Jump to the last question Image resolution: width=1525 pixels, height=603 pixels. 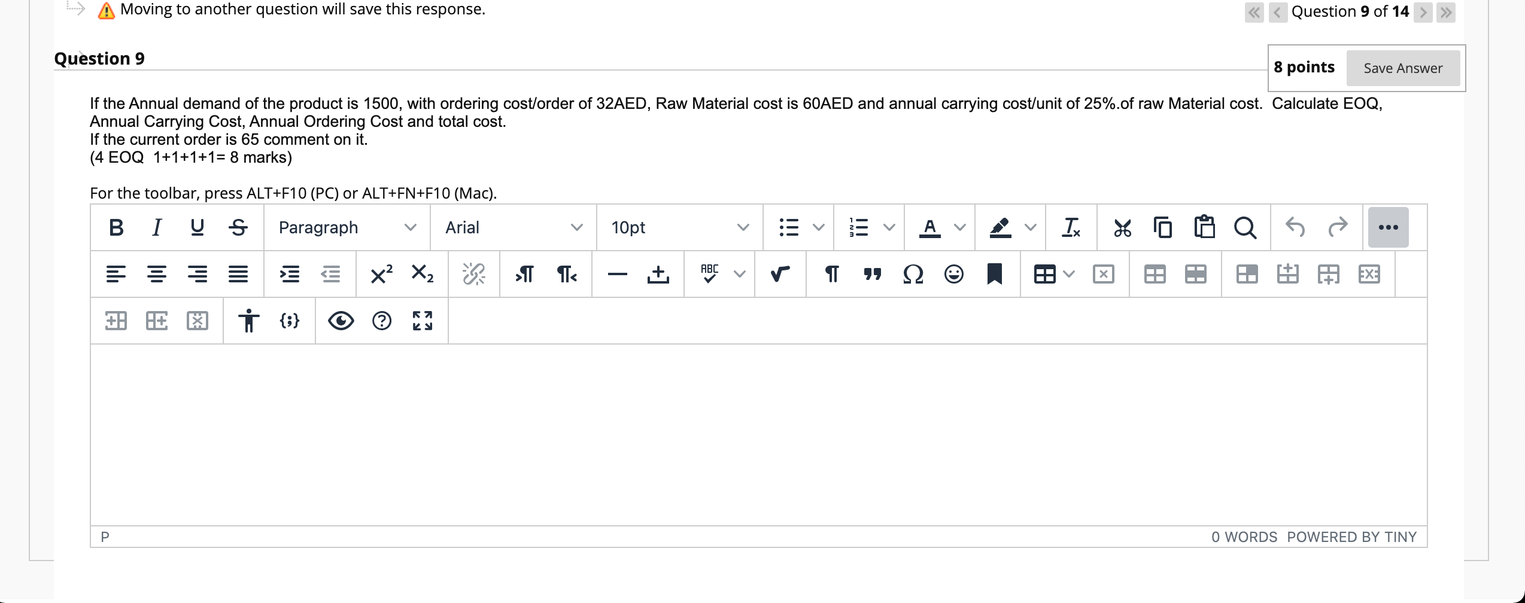pyautogui.click(x=1446, y=12)
